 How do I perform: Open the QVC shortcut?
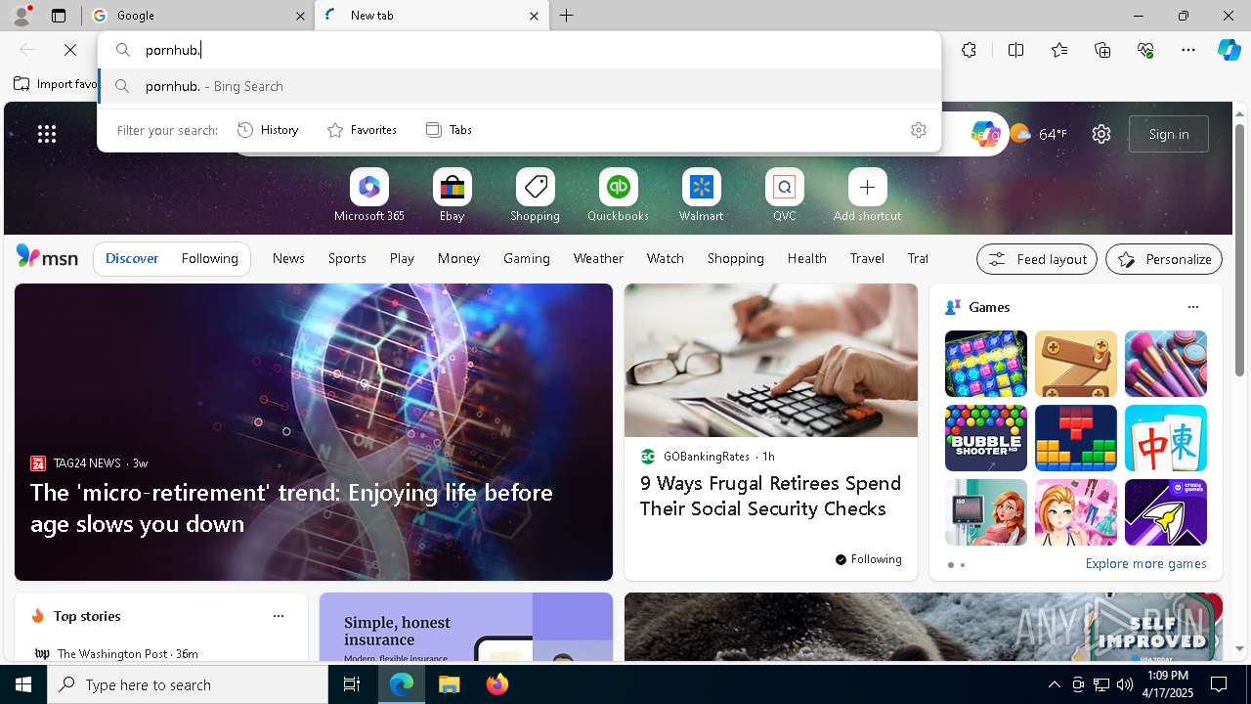[784, 196]
